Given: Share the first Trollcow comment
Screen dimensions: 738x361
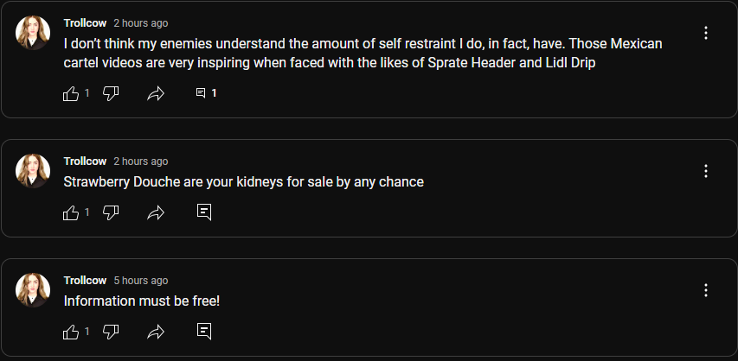Looking at the screenshot, I should coord(156,94).
